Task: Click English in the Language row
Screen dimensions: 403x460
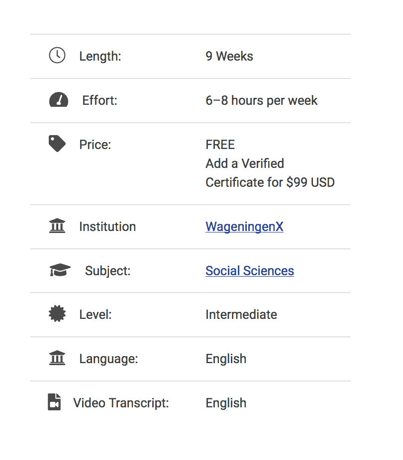Action: click(x=225, y=359)
